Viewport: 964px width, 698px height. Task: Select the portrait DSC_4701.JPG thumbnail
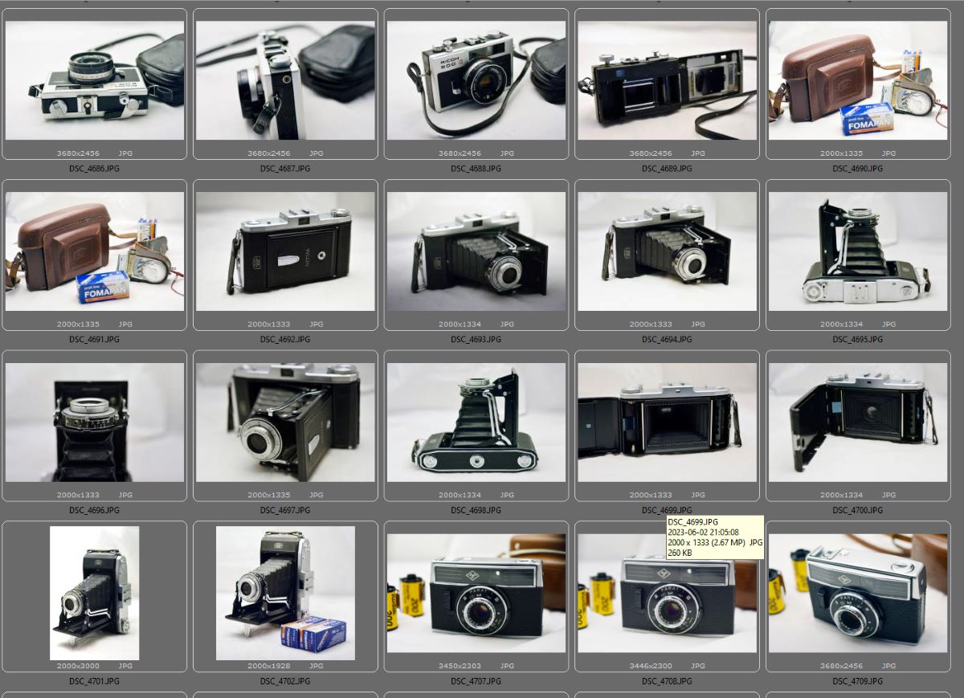point(94,593)
